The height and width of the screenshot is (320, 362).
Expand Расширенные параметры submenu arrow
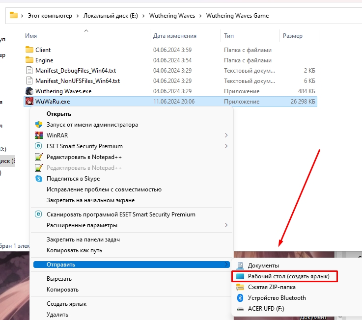226,225
